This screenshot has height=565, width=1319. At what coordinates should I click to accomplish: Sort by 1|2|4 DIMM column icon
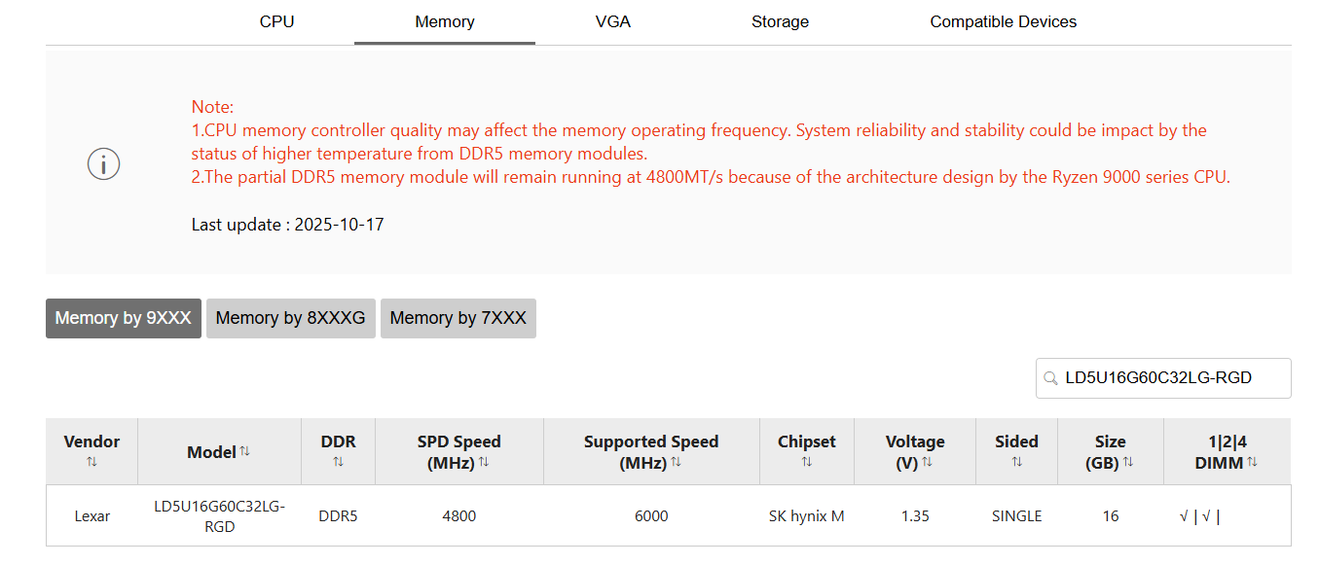coord(1253,462)
